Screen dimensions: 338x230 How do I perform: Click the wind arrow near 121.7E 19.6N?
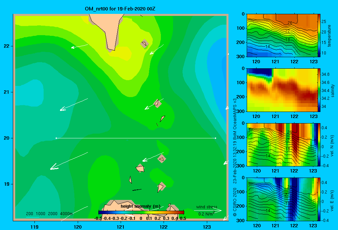pos(153,157)
